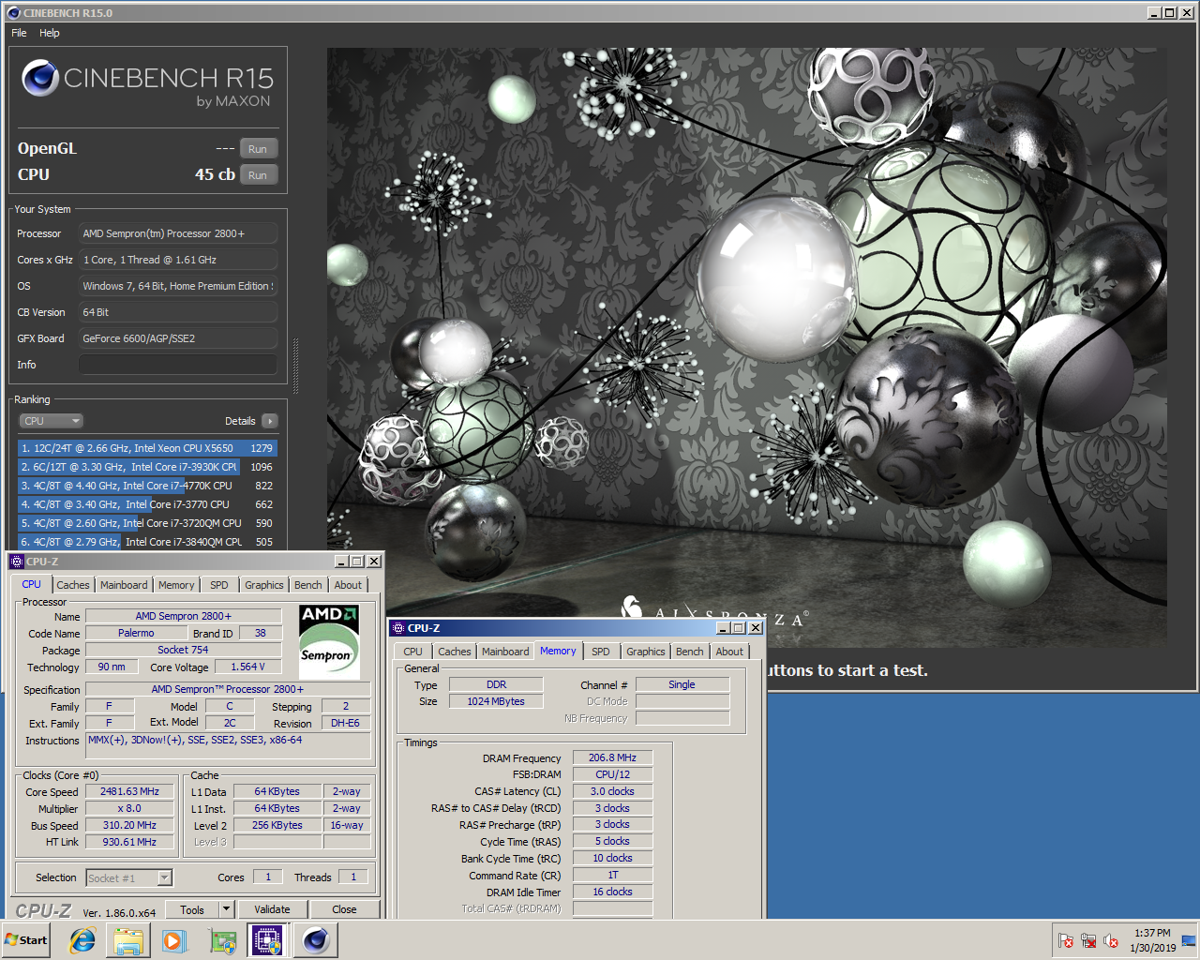Open Internet Explorer from the taskbar
The width and height of the screenshot is (1200, 960).
coord(82,940)
